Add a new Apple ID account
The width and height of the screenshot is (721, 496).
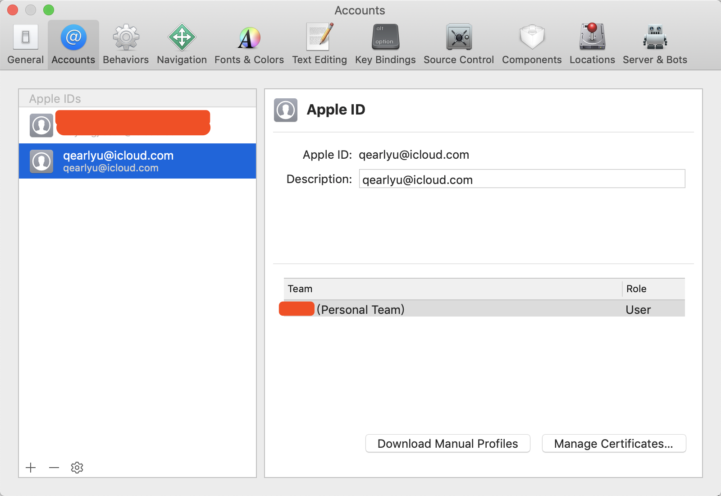tap(31, 468)
